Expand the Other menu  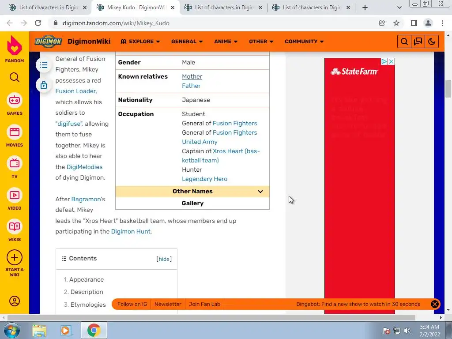pyautogui.click(x=261, y=41)
